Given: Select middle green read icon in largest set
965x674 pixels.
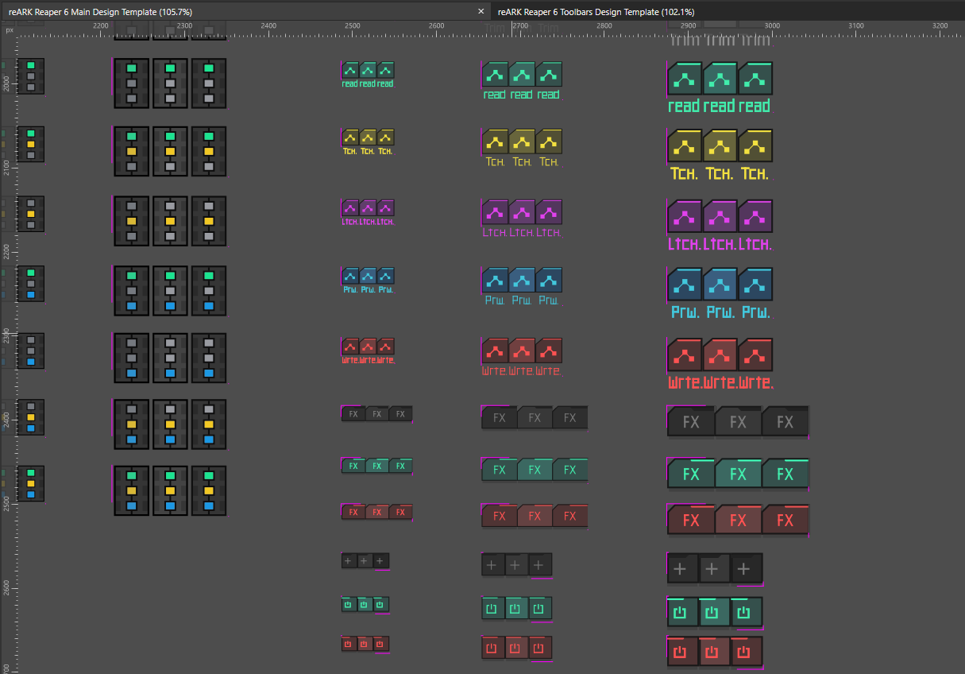Looking at the screenshot, I should click(720, 79).
